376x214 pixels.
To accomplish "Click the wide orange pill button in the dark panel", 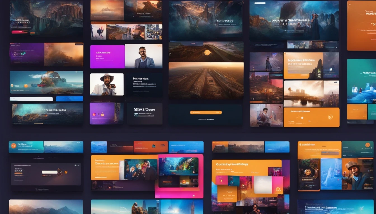I will pyautogui.click(x=206, y=113).
